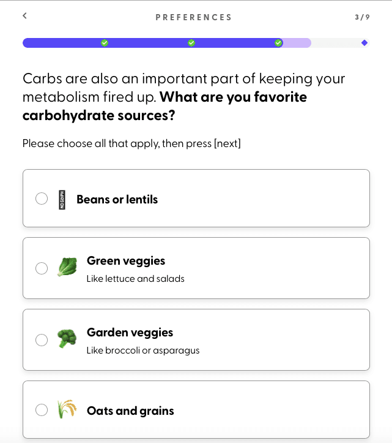Click the light purple progress bar segment
Screen dimensions: 392x443
click(297, 43)
